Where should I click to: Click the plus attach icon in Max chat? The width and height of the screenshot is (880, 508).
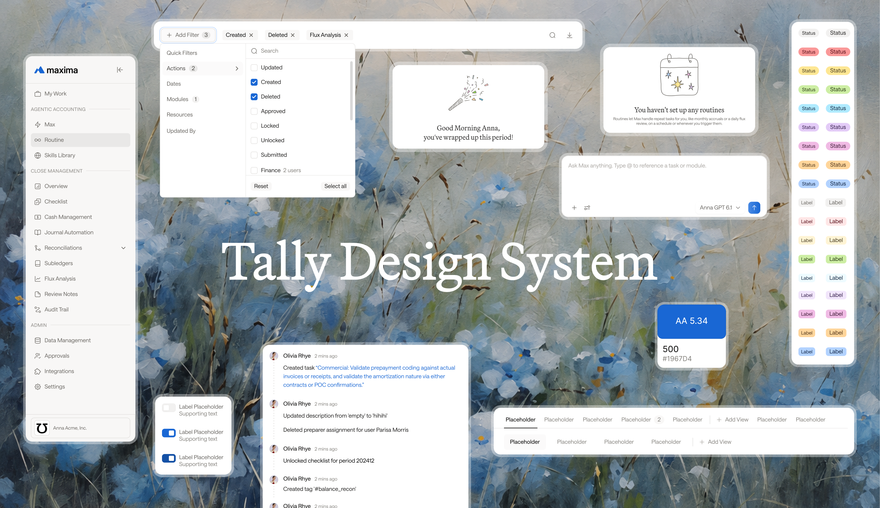pyautogui.click(x=574, y=208)
